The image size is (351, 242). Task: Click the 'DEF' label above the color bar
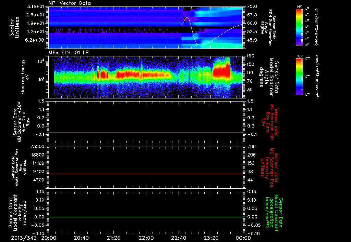click(x=300, y=56)
